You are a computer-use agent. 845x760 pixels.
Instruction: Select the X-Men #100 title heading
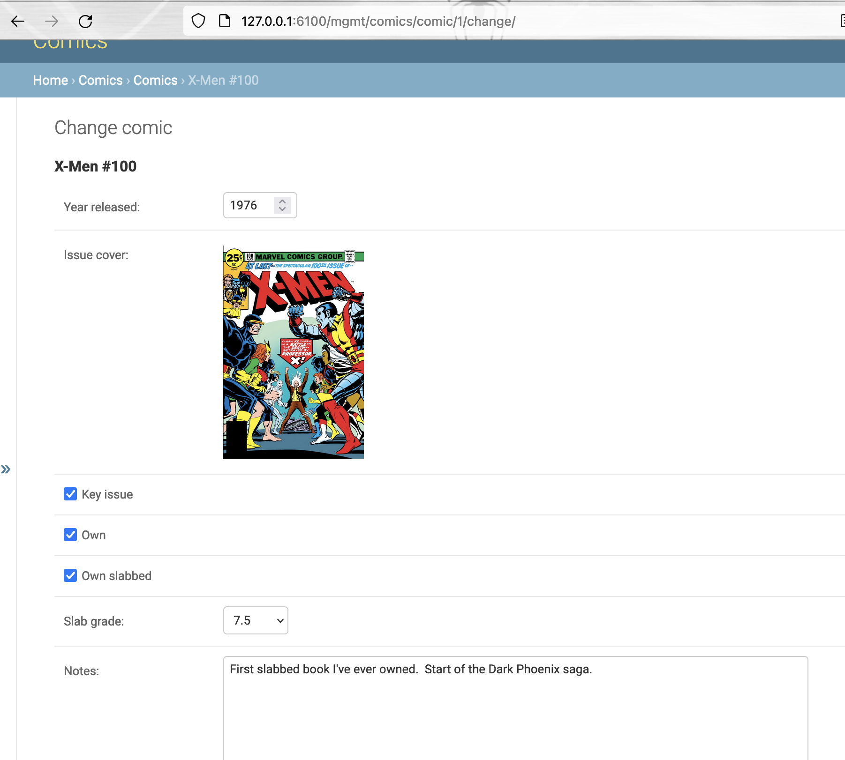coord(95,166)
